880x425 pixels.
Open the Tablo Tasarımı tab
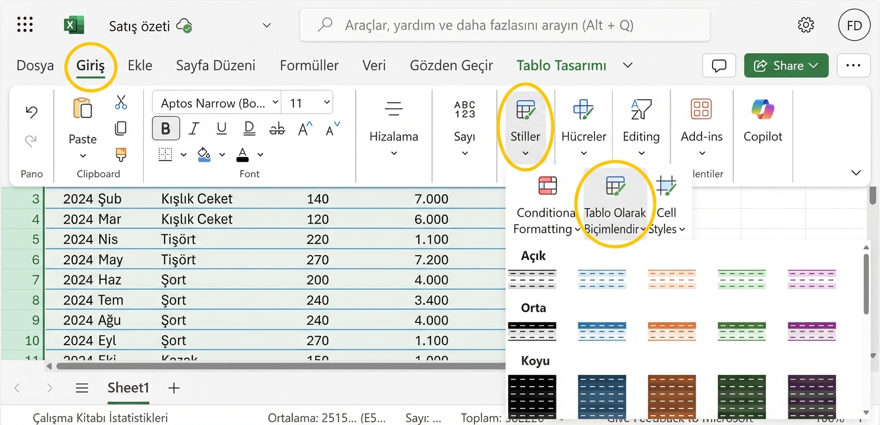tap(561, 66)
